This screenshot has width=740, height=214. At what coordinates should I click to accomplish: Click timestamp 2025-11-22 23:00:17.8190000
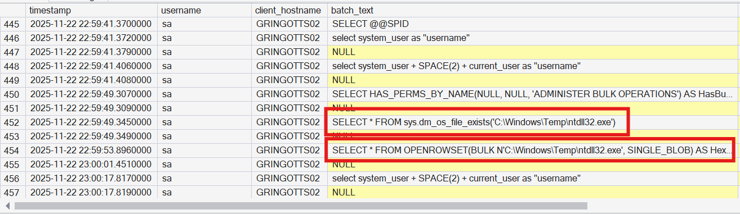pos(91,193)
